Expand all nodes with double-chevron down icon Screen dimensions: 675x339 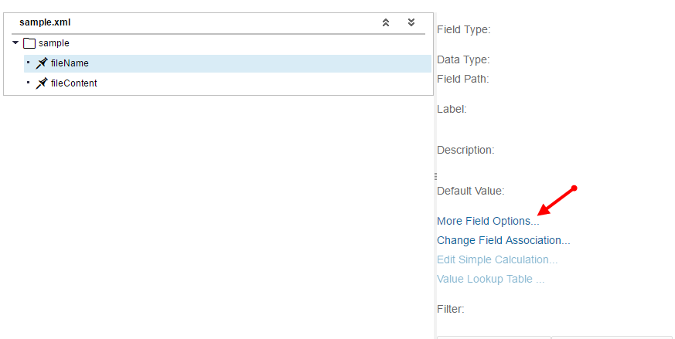(411, 22)
